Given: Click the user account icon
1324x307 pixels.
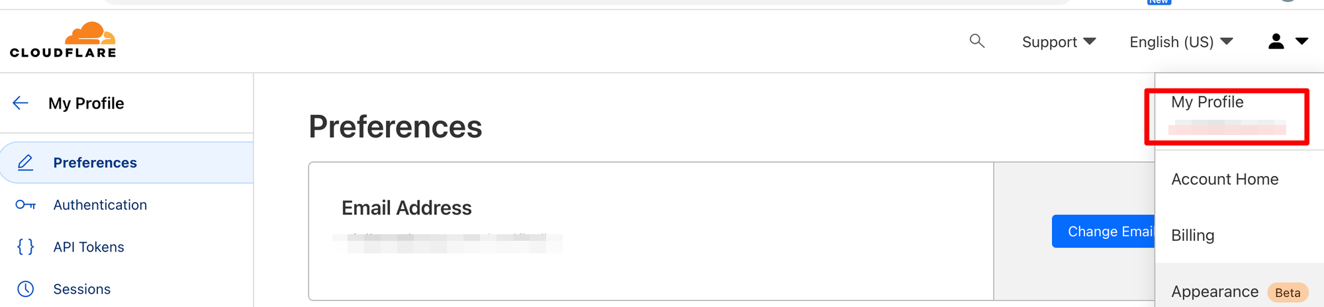Looking at the screenshot, I should [x=1276, y=42].
